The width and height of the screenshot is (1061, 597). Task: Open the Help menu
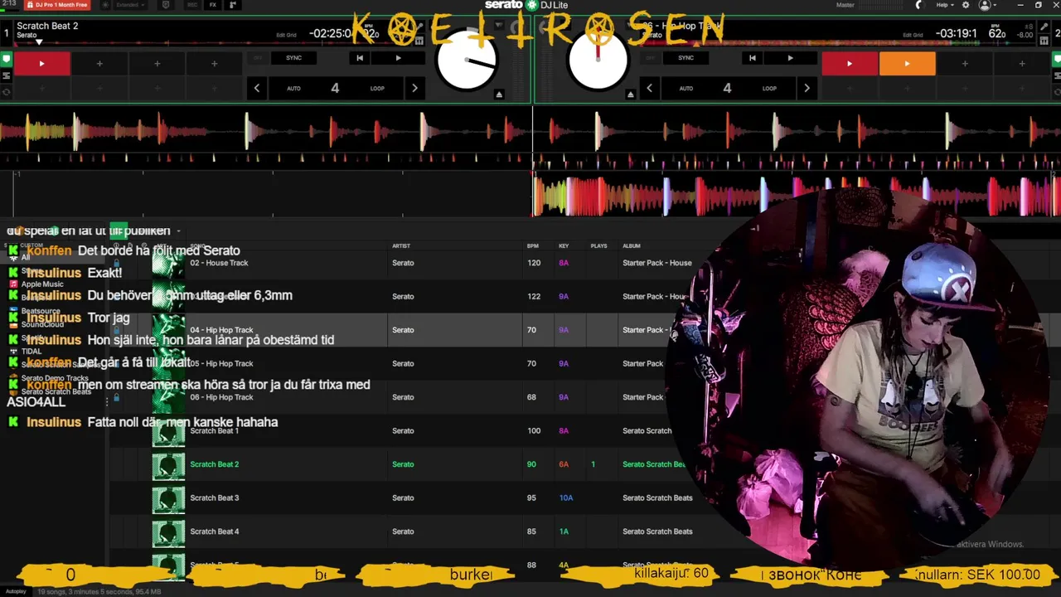tap(944, 5)
